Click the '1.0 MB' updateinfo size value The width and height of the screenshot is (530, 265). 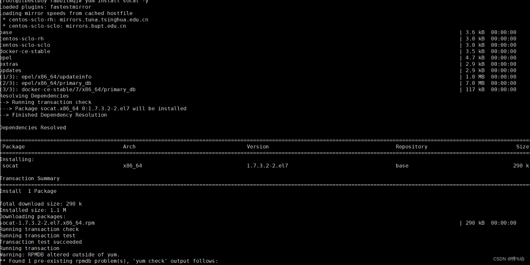475,77
